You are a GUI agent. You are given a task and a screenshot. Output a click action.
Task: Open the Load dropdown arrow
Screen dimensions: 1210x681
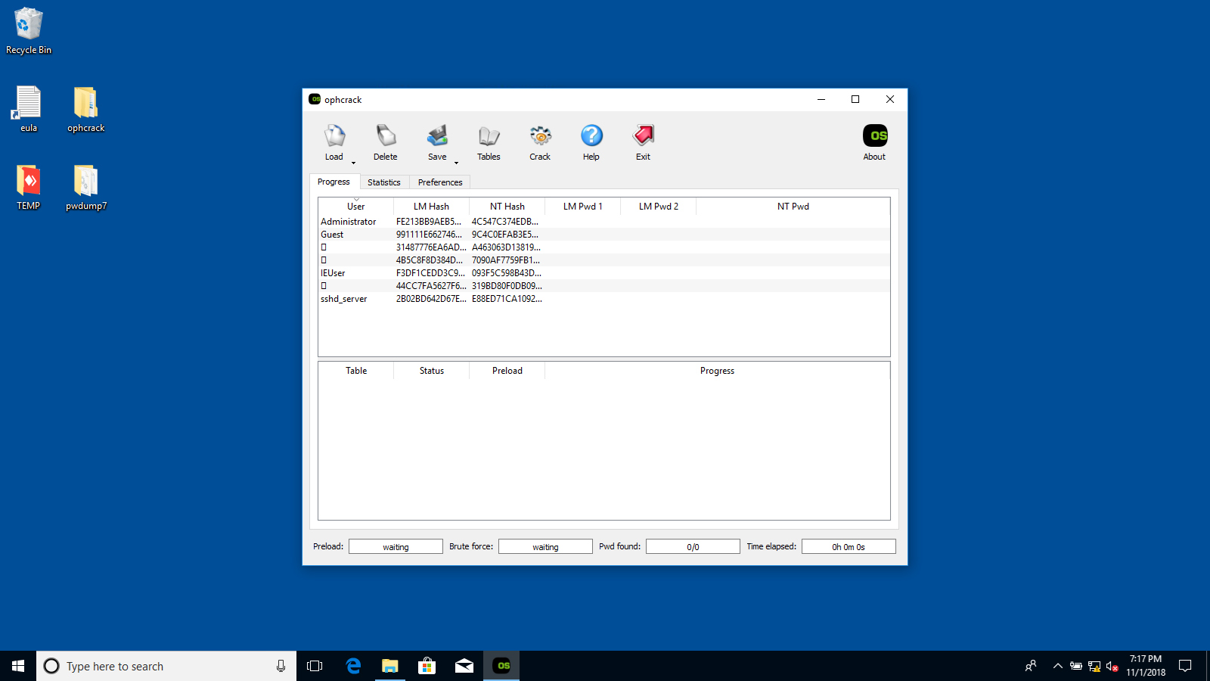click(353, 163)
